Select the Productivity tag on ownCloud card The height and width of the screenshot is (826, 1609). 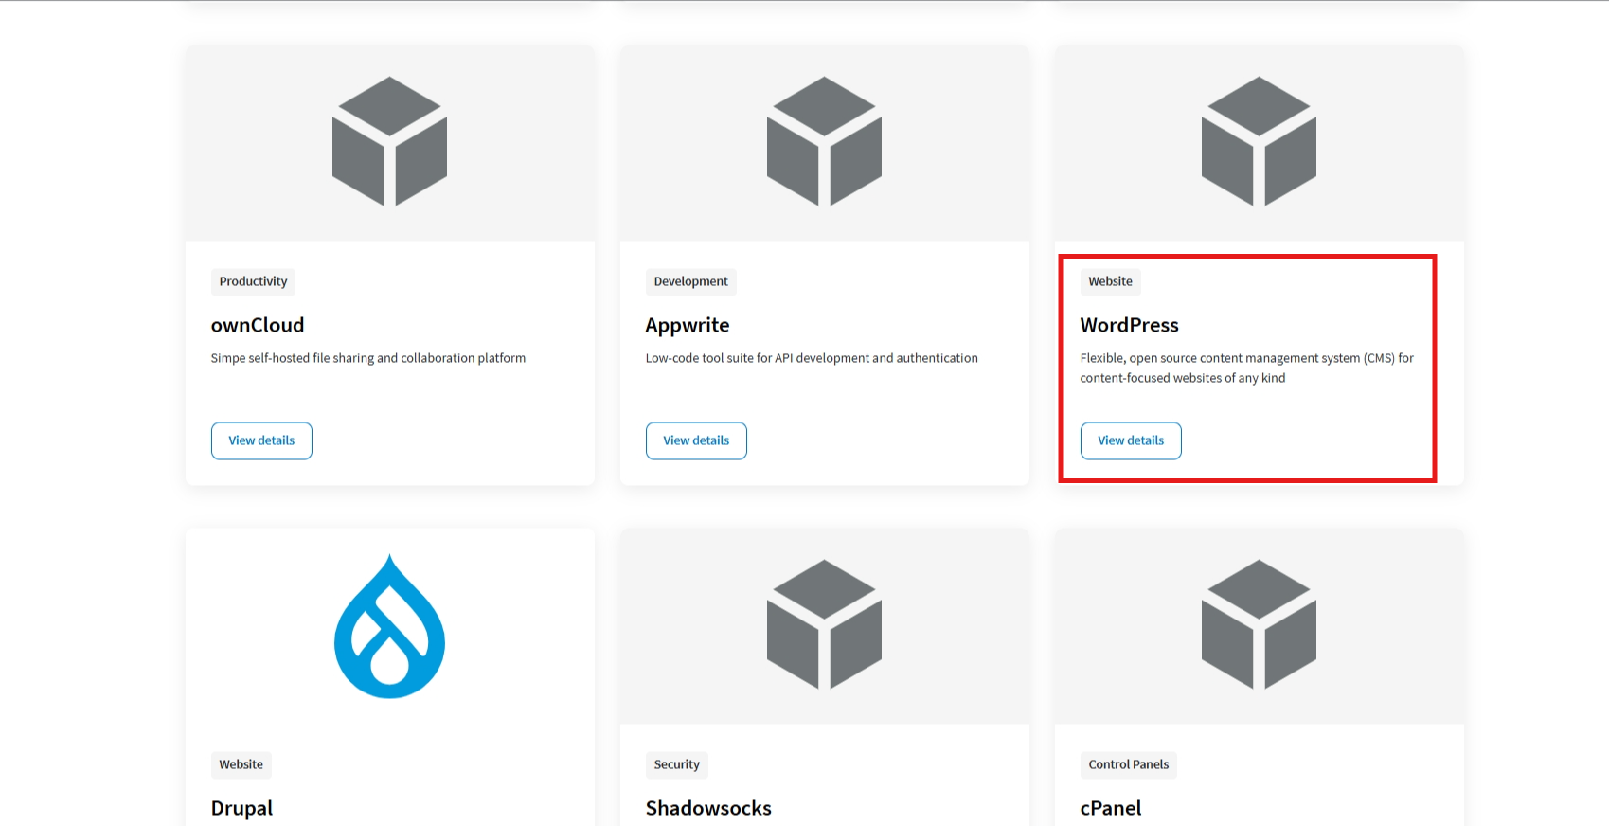click(x=253, y=281)
